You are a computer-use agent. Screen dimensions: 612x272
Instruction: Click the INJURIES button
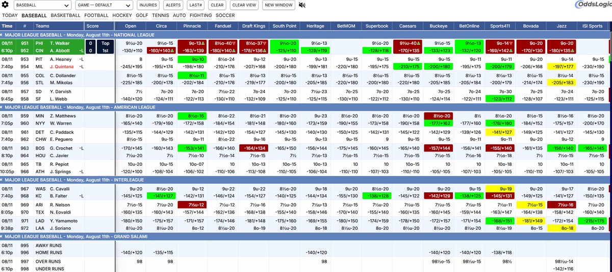(148, 5)
